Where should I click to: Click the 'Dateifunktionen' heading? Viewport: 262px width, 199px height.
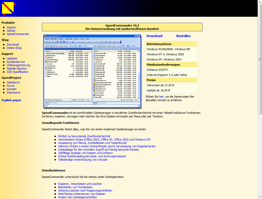(x=53, y=170)
